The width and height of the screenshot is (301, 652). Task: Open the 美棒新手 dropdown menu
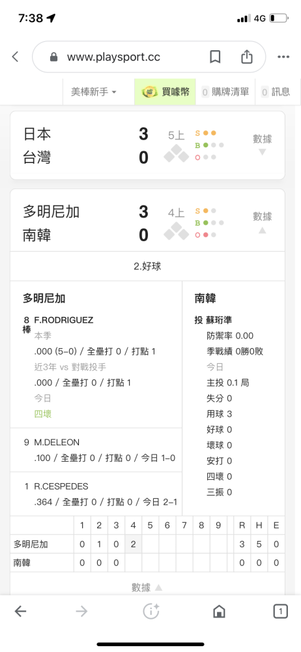click(x=94, y=92)
